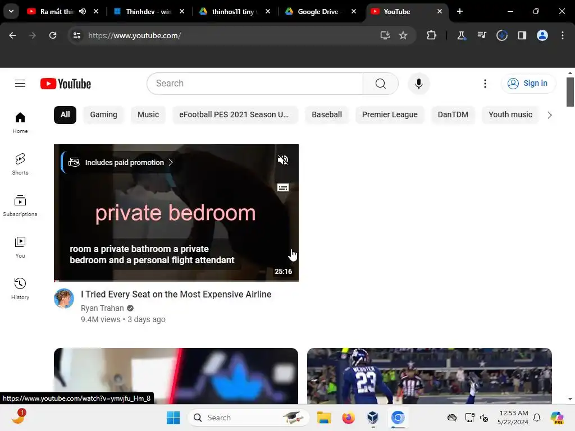Click the page vertical scrollbar thumb

570,91
